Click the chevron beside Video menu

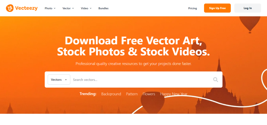(x=90, y=8)
